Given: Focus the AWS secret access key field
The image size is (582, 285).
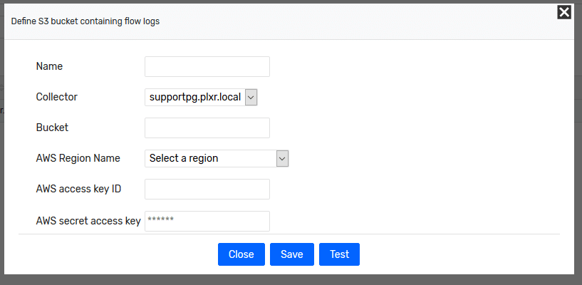Looking at the screenshot, I should (x=207, y=221).
